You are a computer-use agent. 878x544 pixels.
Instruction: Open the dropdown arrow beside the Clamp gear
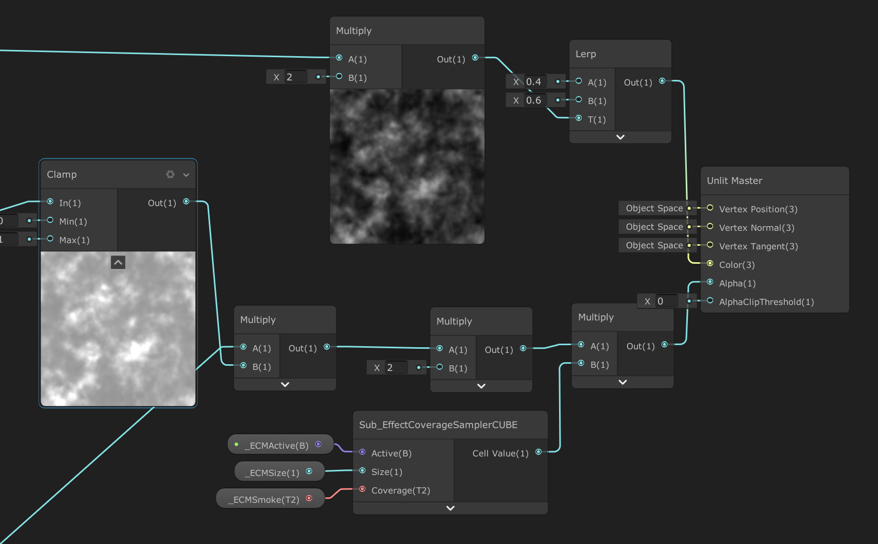pyautogui.click(x=186, y=175)
